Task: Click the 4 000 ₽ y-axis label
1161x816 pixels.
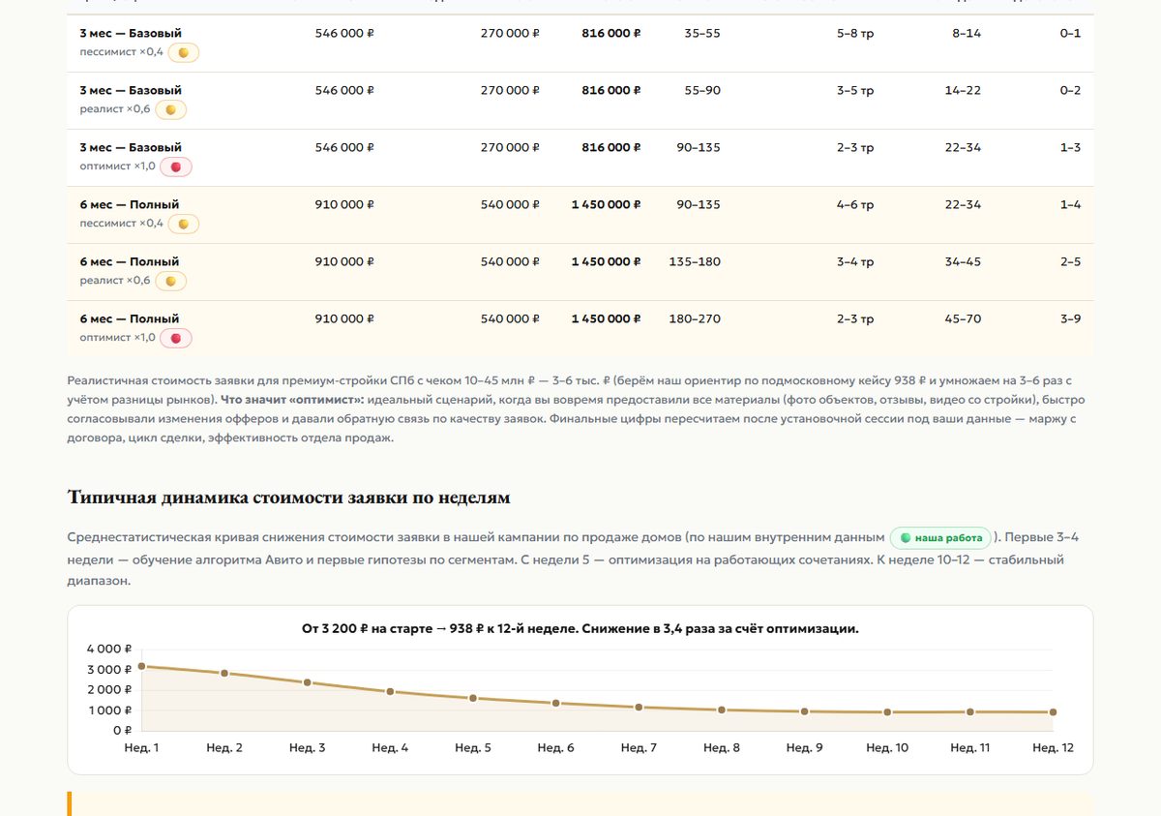Action: [x=109, y=649]
